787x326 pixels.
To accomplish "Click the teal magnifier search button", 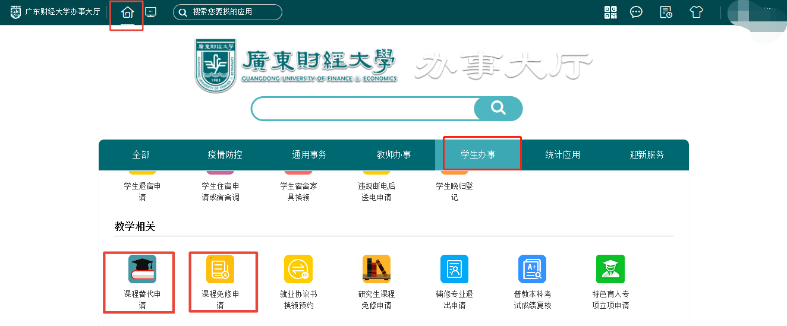I will (x=498, y=109).
